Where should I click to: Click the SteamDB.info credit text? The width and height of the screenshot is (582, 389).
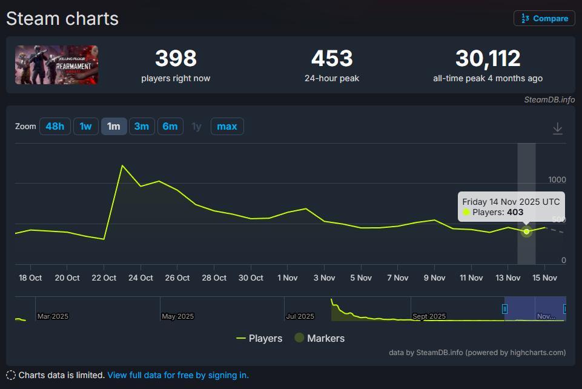click(549, 99)
